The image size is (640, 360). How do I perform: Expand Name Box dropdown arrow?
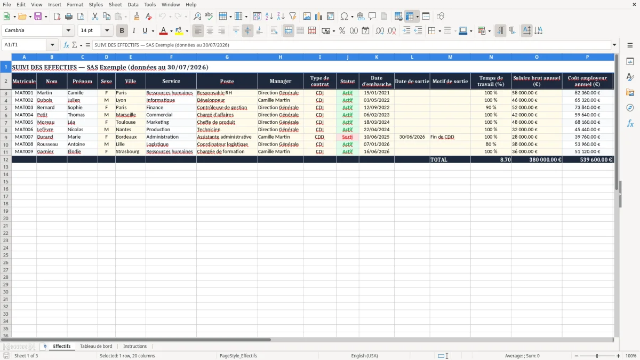(52, 45)
